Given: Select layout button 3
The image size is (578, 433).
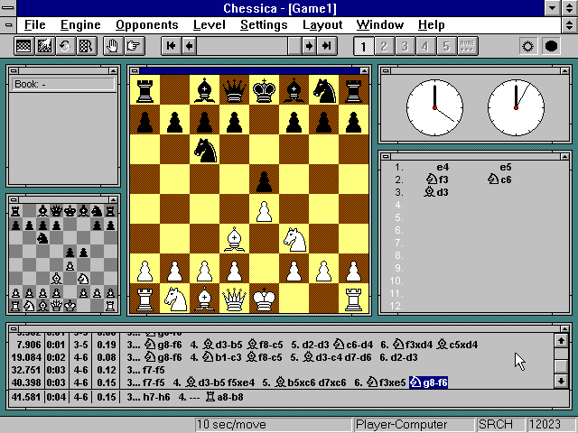Looking at the screenshot, I should point(405,46).
